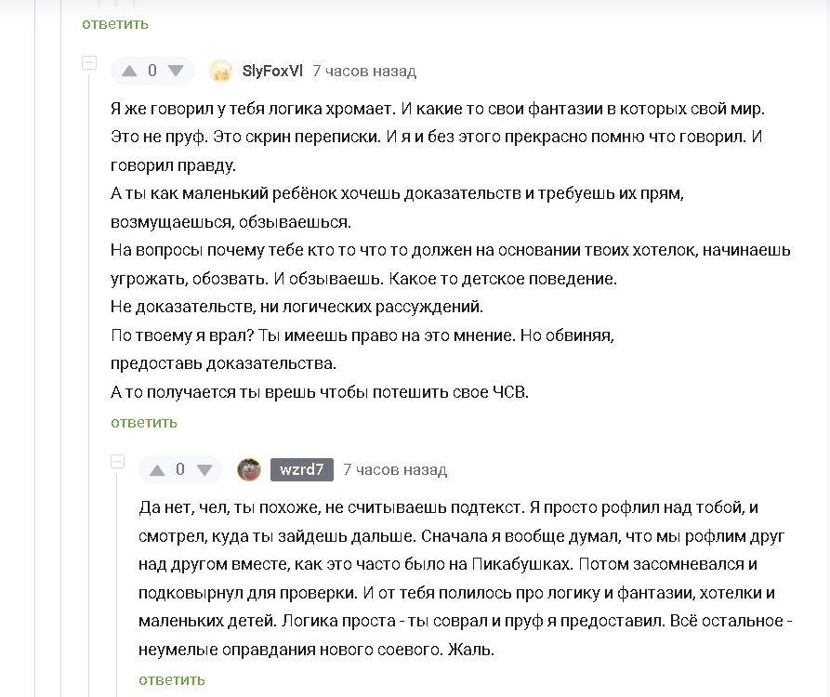Click the topmost 'ответить' reply link
Screen dimensions: 830x697
[x=115, y=23]
